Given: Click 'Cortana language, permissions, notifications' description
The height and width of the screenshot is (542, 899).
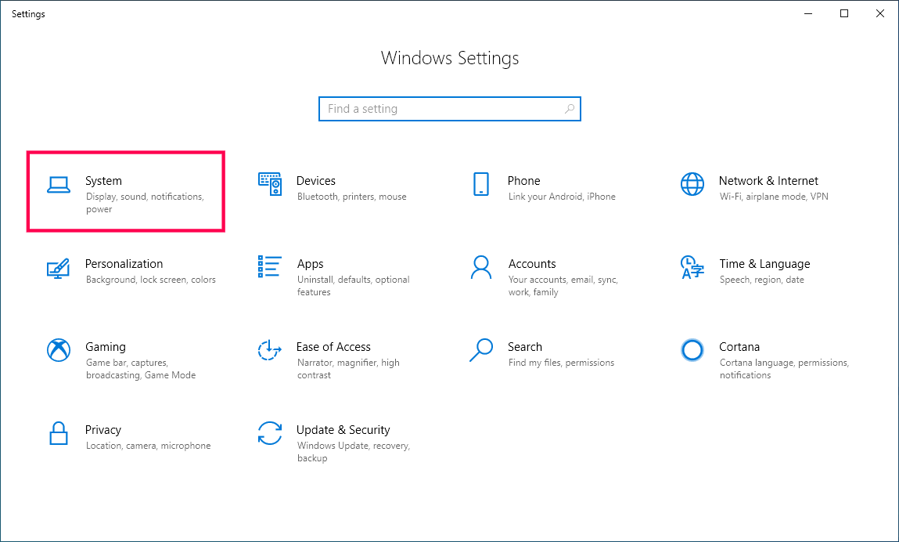Looking at the screenshot, I should tap(784, 369).
